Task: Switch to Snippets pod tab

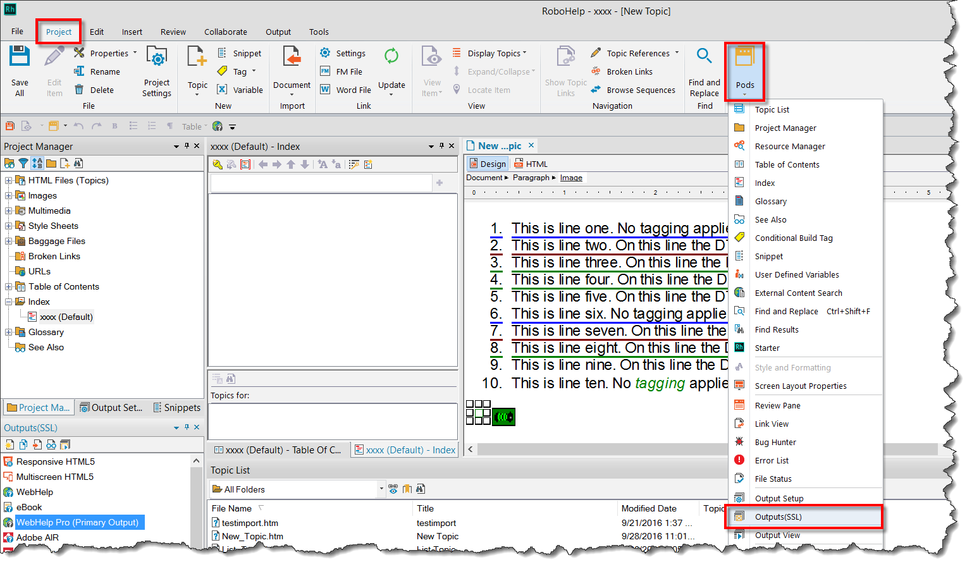Action: 177,408
